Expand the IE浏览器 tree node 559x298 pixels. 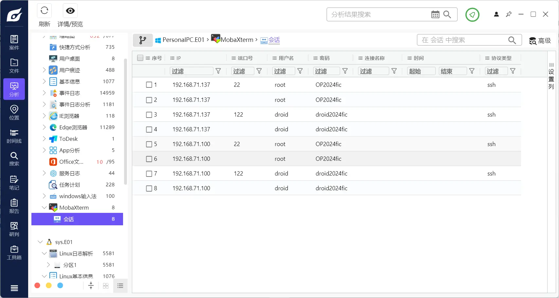click(x=44, y=116)
